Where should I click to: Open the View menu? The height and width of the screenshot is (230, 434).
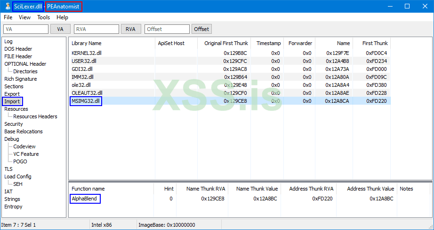point(24,17)
